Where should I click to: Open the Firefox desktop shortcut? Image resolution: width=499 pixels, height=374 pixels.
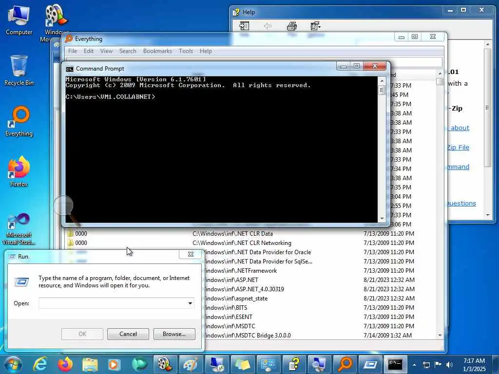[x=19, y=172]
